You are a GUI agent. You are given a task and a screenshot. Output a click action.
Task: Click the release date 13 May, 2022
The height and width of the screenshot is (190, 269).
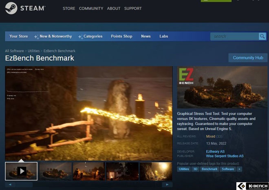point(216,143)
